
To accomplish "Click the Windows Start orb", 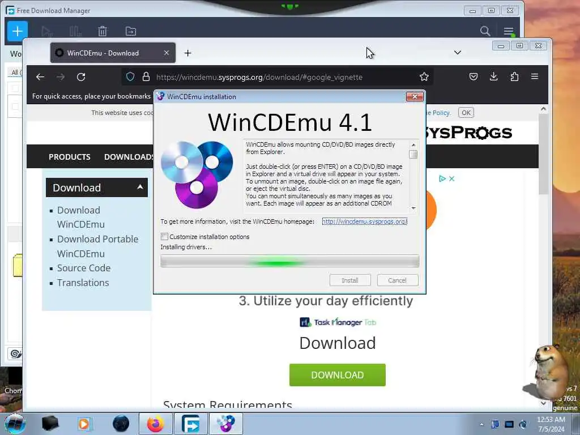I will (15, 424).
